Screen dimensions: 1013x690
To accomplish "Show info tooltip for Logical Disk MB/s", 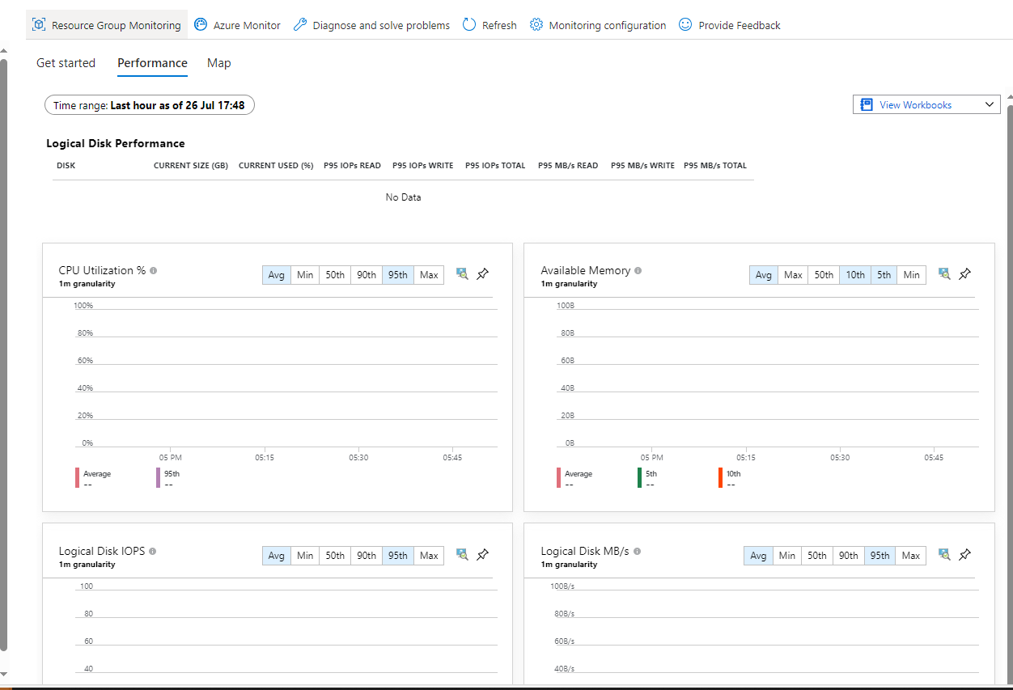I will coord(638,552).
